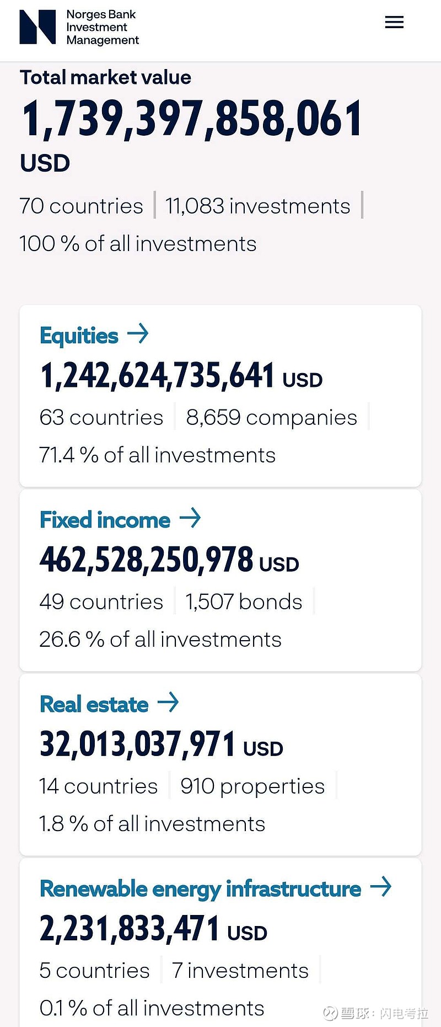The width and height of the screenshot is (441, 1027).
Task: Click the 910 properties text
Action: [252, 786]
